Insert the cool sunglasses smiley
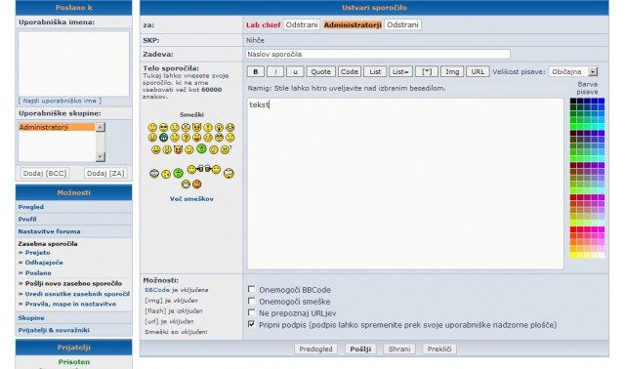625x369 pixels. pyautogui.click(x=163, y=127)
